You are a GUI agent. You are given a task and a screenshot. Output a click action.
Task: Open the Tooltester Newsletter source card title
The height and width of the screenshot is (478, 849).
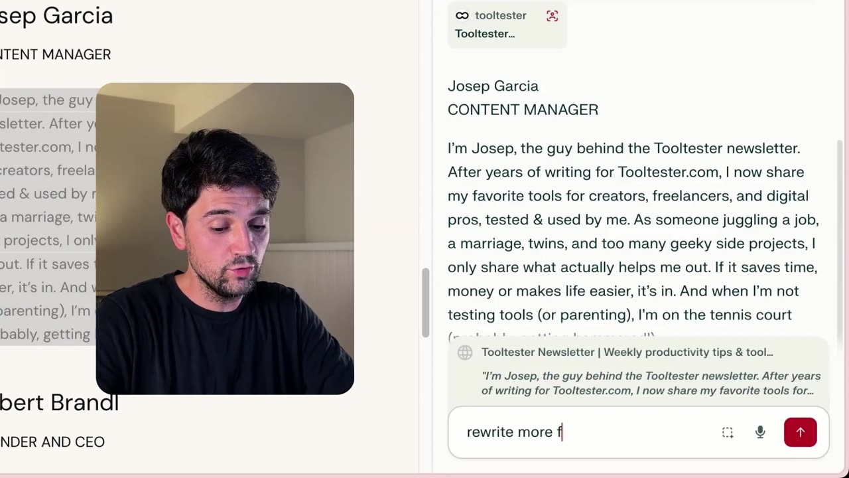click(627, 353)
